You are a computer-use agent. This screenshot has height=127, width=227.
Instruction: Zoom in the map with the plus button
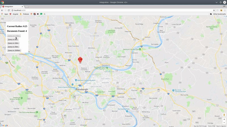pyautogui.click(x=224, y=119)
